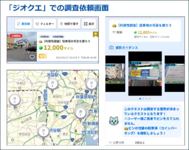Select the first carousel page dot
The width and height of the screenshot is (189, 150).
pos(140,99)
